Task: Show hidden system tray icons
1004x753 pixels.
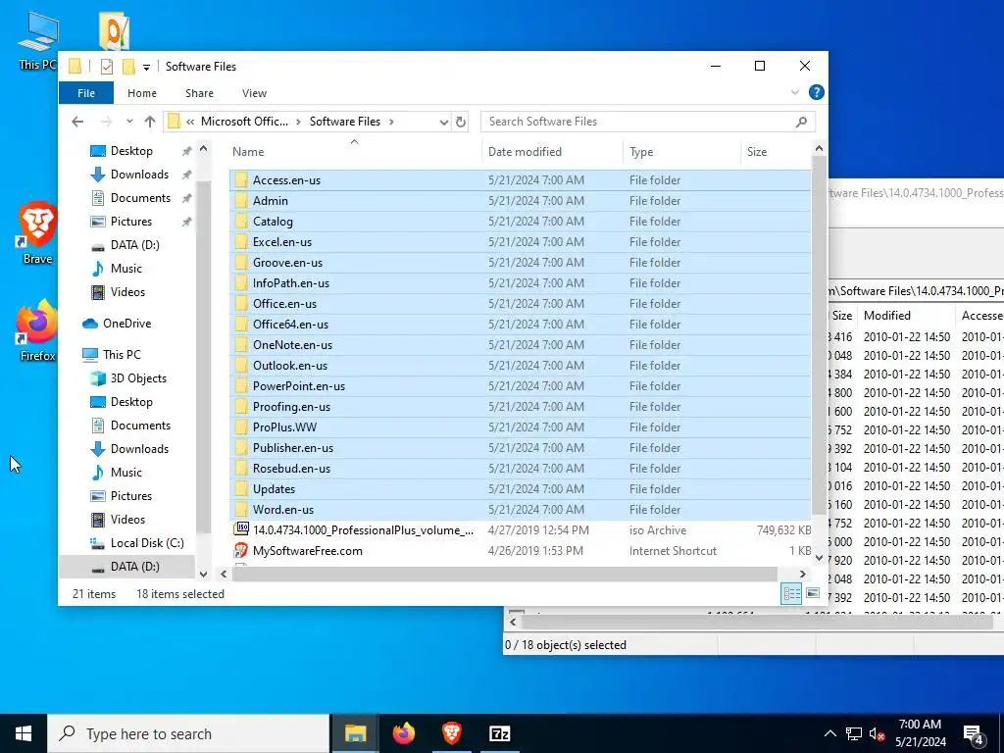Action: [x=829, y=733]
